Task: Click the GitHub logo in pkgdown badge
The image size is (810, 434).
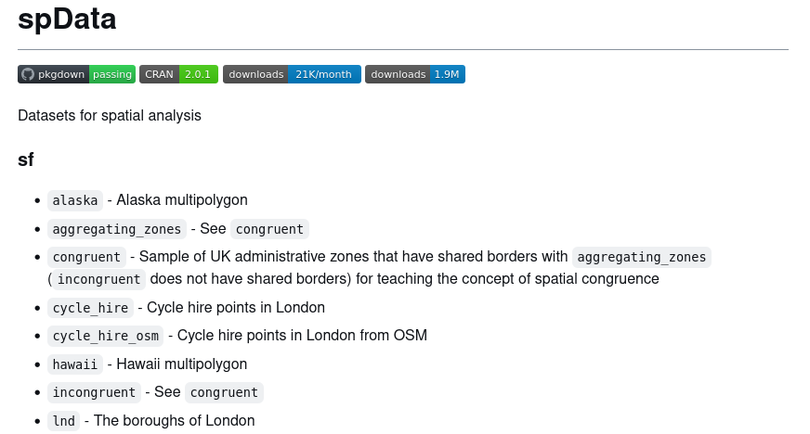Action: (28, 74)
